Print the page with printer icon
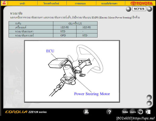Screen dimensions: 156x121 pos(86,112)
